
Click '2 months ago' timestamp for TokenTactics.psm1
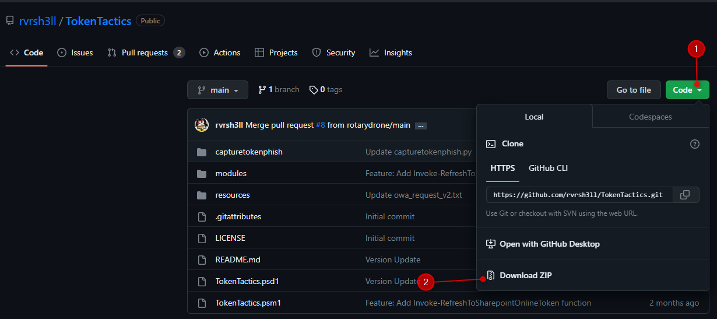pyautogui.click(x=674, y=303)
